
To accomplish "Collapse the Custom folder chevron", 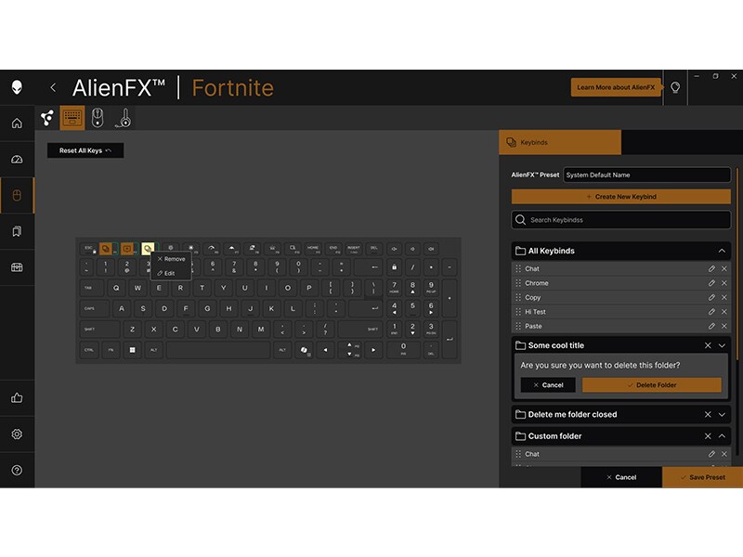I will pos(722,435).
